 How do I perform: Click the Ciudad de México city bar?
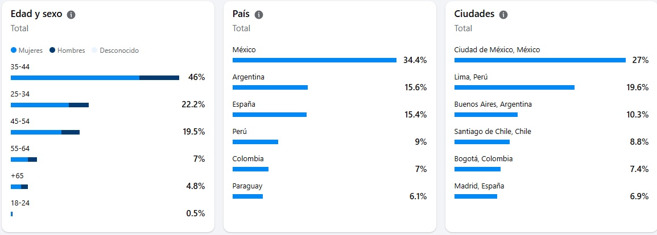pos(540,60)
